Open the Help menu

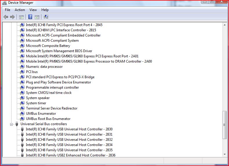(45, 10)
